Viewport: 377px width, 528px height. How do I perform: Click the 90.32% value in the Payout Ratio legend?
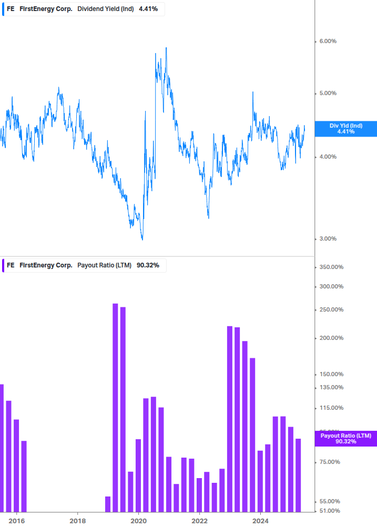(x=148, y=265)
